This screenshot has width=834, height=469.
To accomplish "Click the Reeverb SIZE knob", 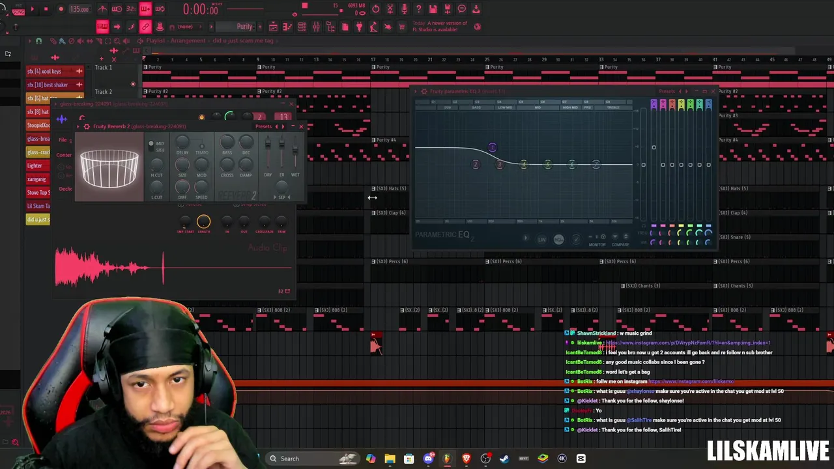I will click(x=182, y=165).
